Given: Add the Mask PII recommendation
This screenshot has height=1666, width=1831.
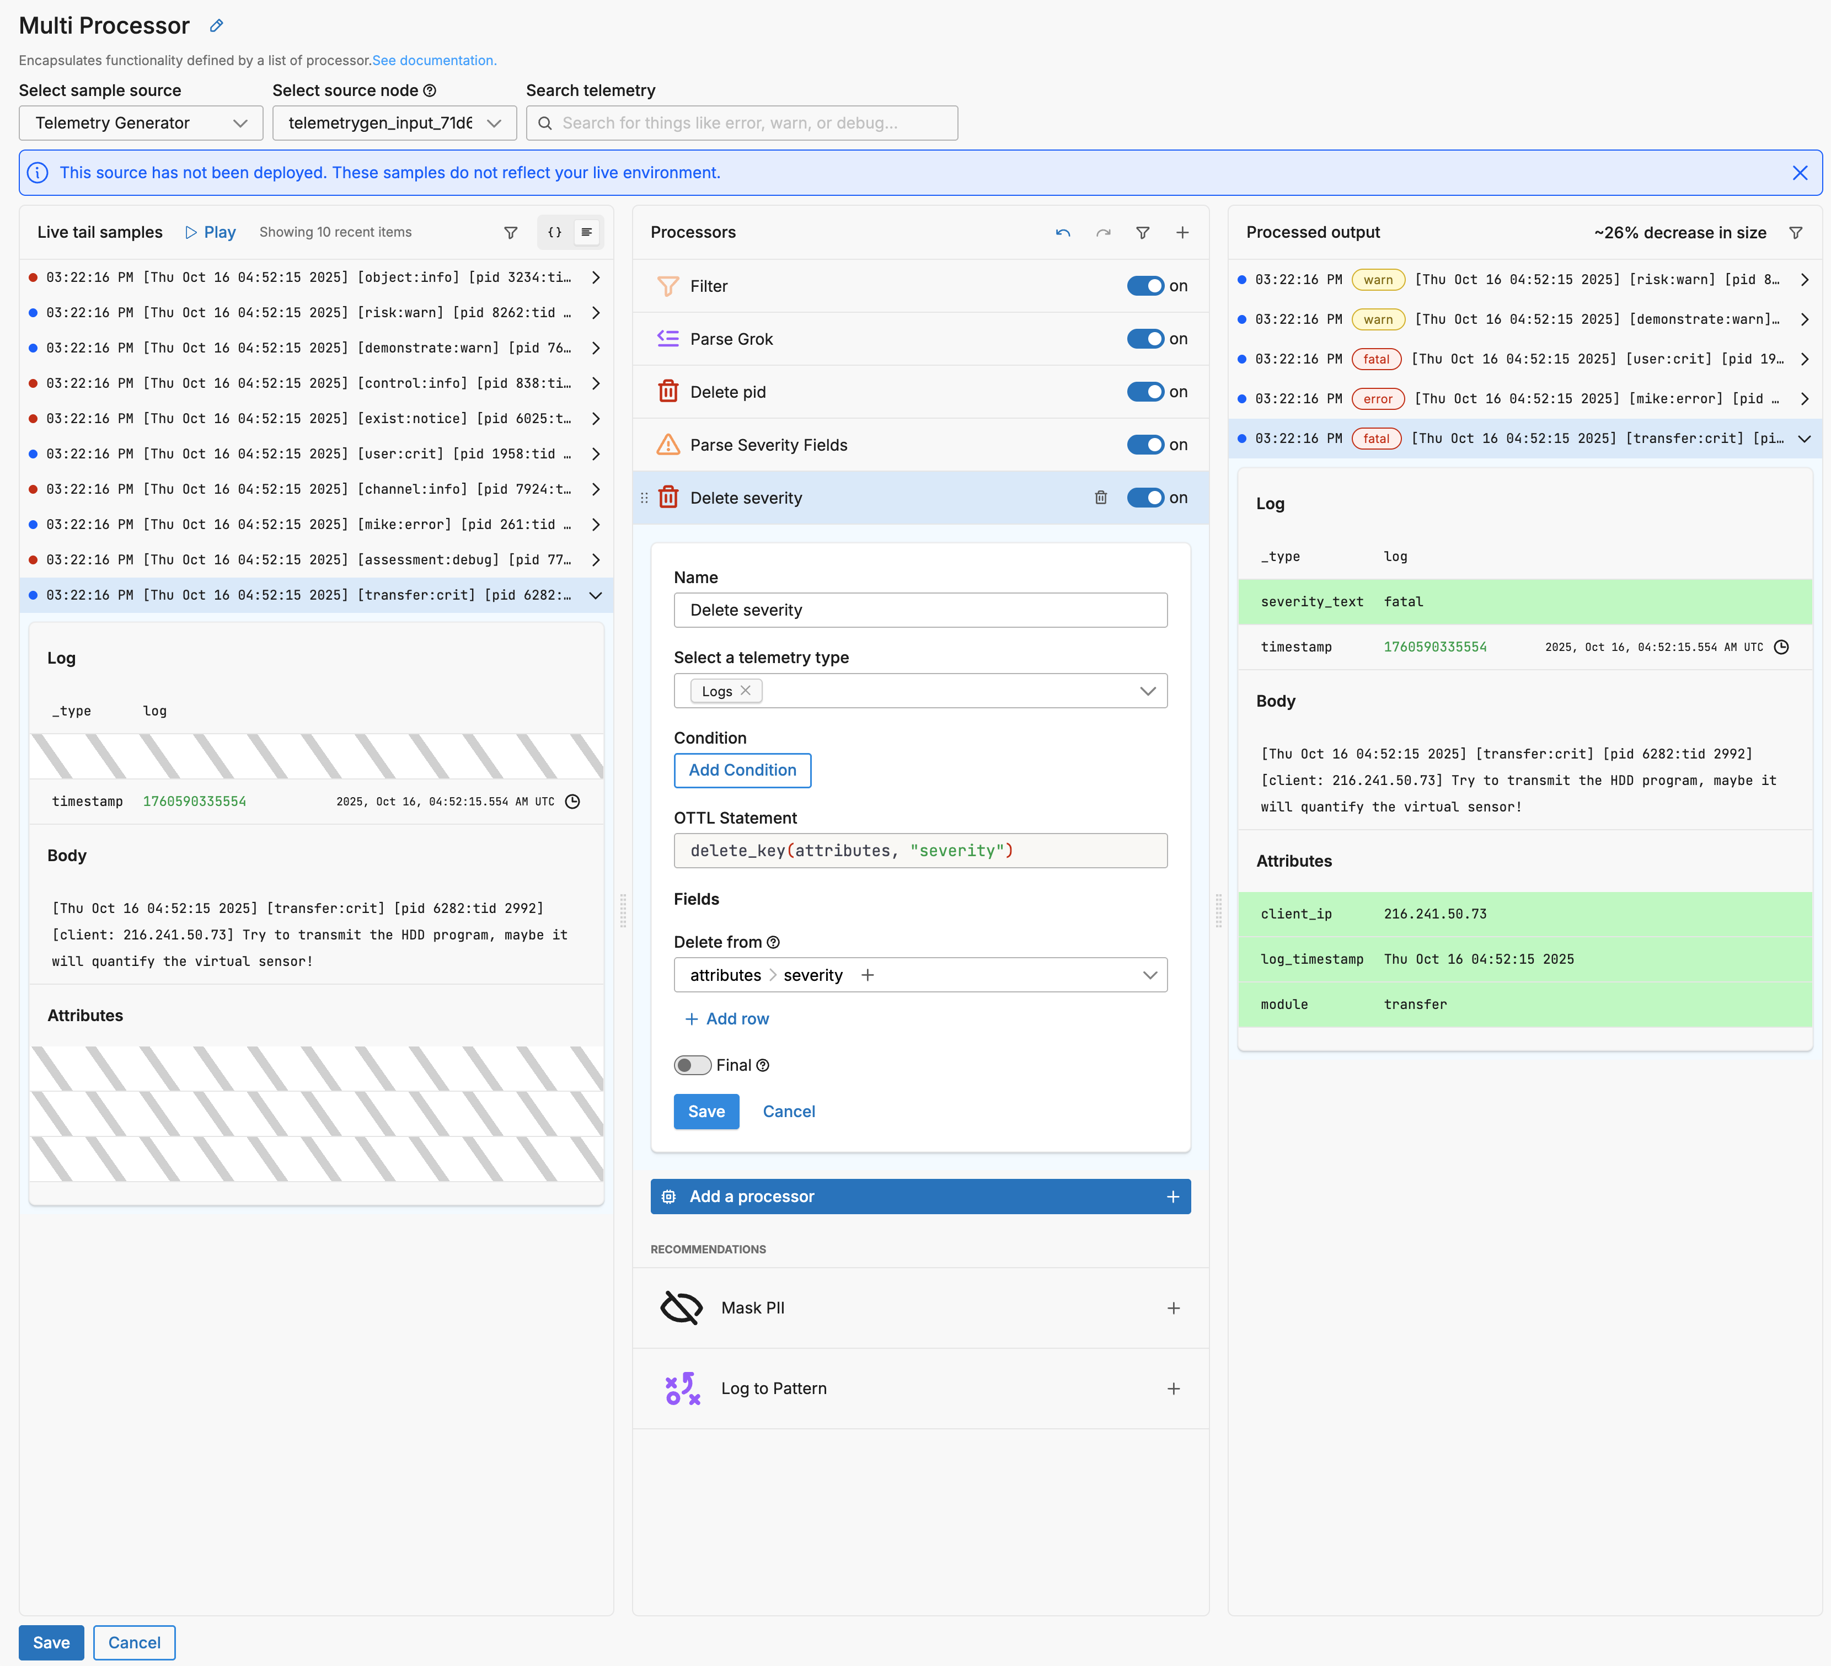Looking at the screenshot, I should coord(1173,1308).
